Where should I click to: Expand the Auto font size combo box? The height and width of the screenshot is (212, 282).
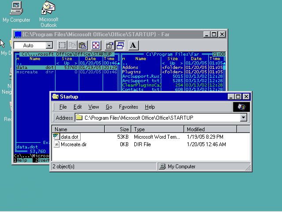click(x=49, y=45)
